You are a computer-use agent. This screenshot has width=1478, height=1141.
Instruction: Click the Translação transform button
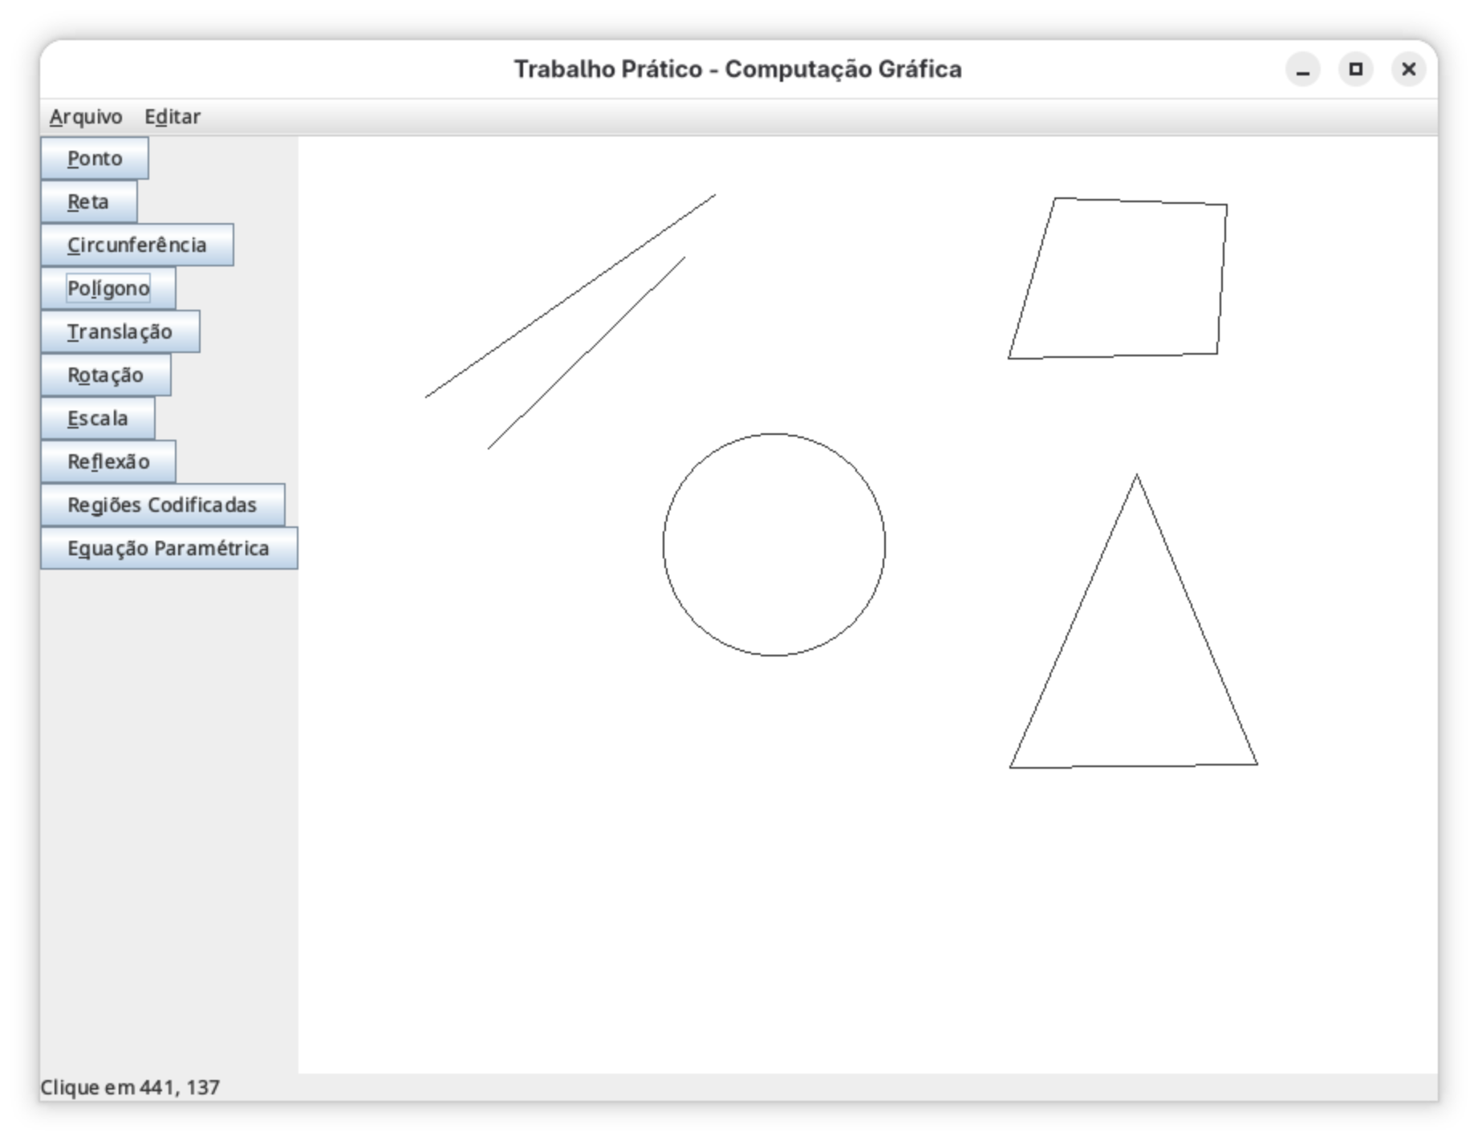tap(120, 332)
